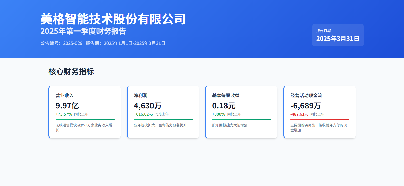
Task: Select the report date 2025年3月31日
Action: tap(338, 39)
